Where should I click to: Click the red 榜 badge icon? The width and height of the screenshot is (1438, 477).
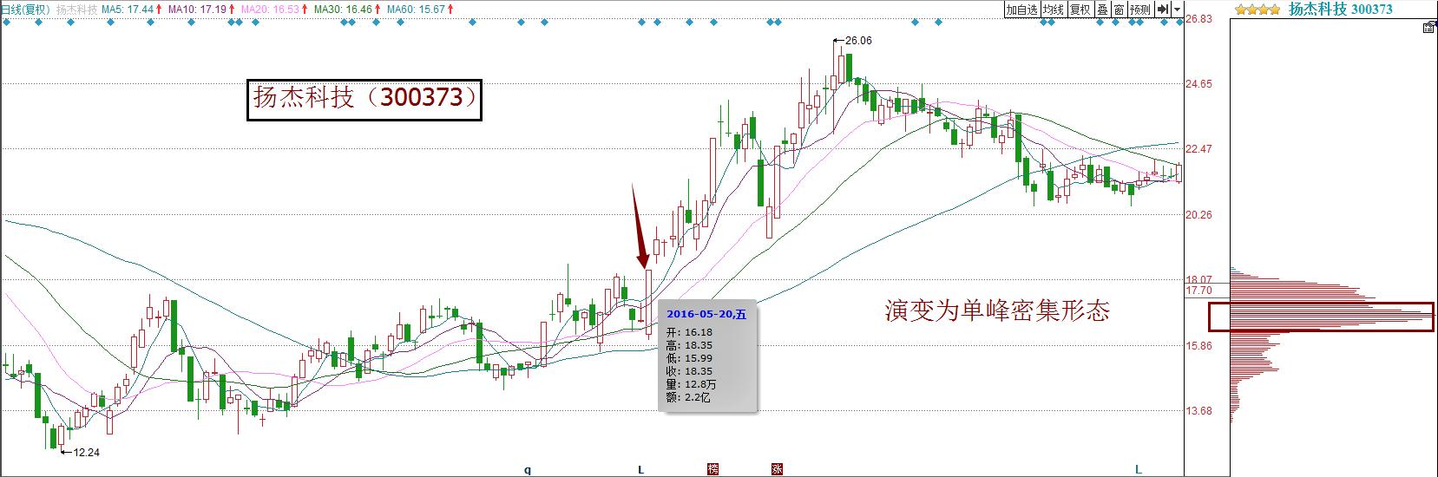click(712, 470)
